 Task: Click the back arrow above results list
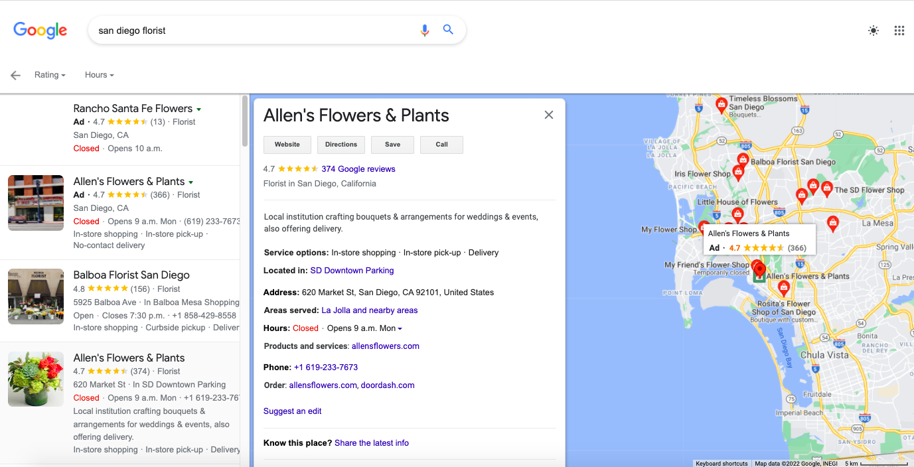(x=15, y=75)
